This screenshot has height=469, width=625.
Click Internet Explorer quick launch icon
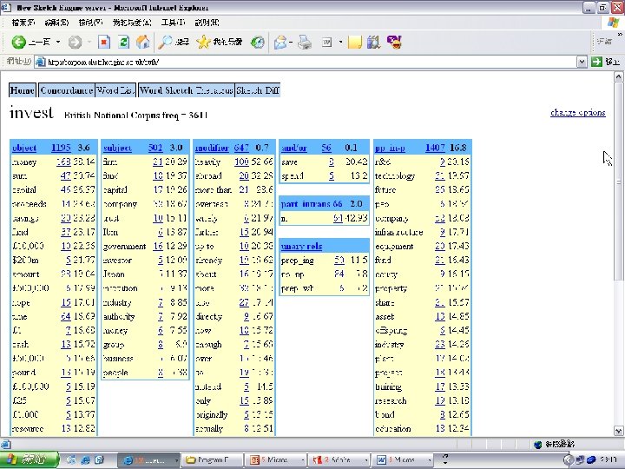(85, 459)
